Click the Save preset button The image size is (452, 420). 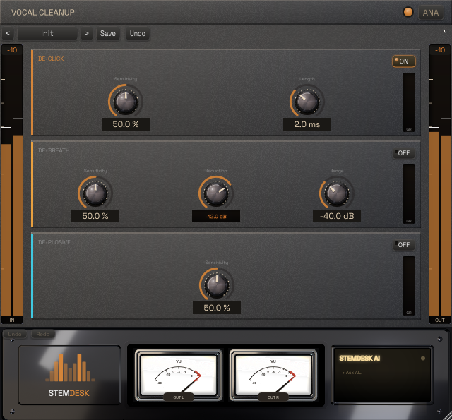[x=108, y=33]
